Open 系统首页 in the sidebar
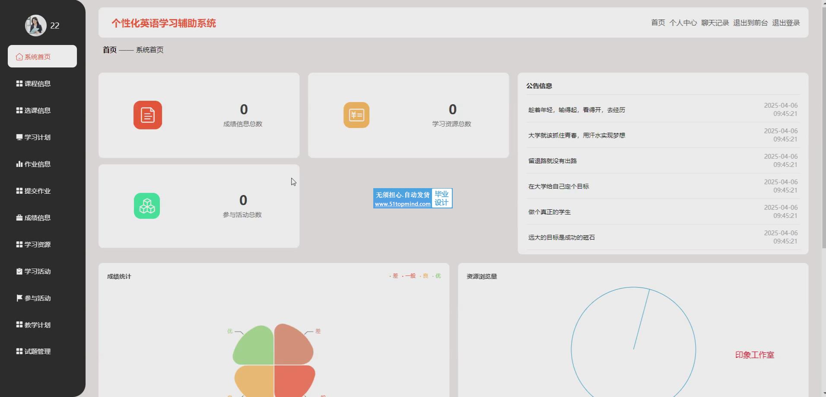Image resolution: width=826 pixels, height=397 pixels. pyautogui.click(x=42, y=57)
